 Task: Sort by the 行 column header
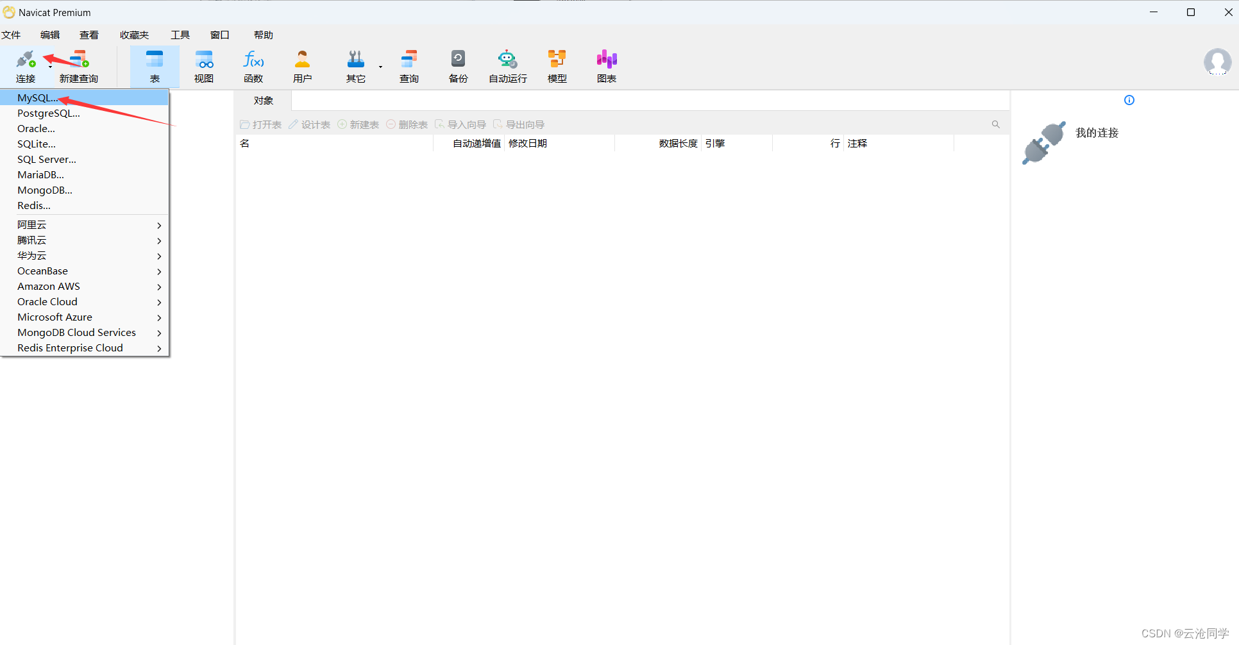point(808,144)
